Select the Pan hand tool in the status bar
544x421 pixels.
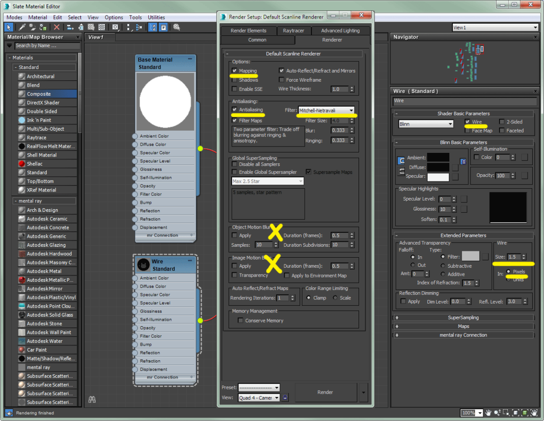[488, 413]
